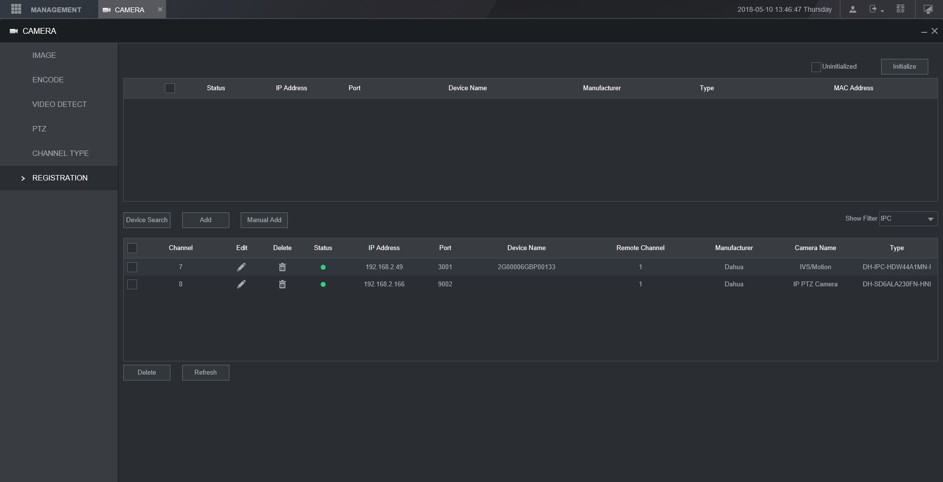
Task: Enable the Uninitialized checkbox
Action: click(816, 67)
